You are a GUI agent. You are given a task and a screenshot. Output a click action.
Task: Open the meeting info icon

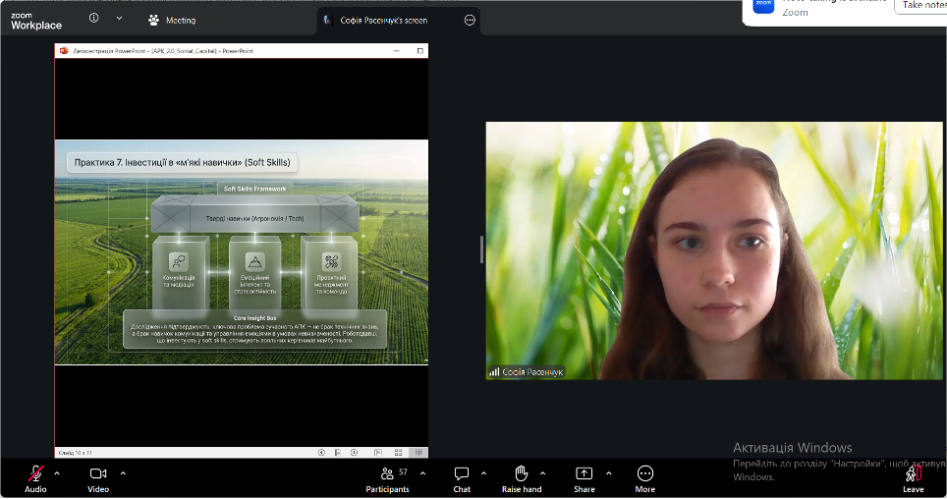tap(93, 18)
